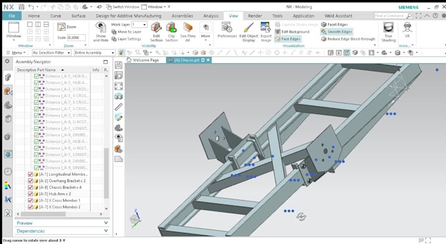Click Edit Background
This screenshot has height=244, width=446.
pyautogui.click(x=292, y=32)
